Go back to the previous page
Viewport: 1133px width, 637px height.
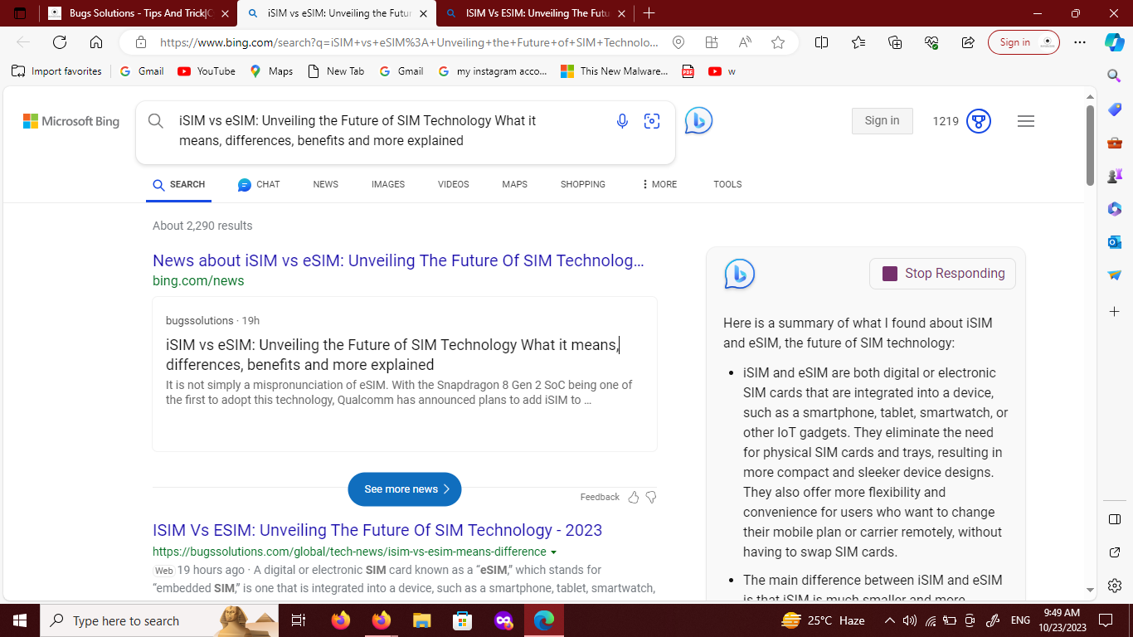pos(23,42)
